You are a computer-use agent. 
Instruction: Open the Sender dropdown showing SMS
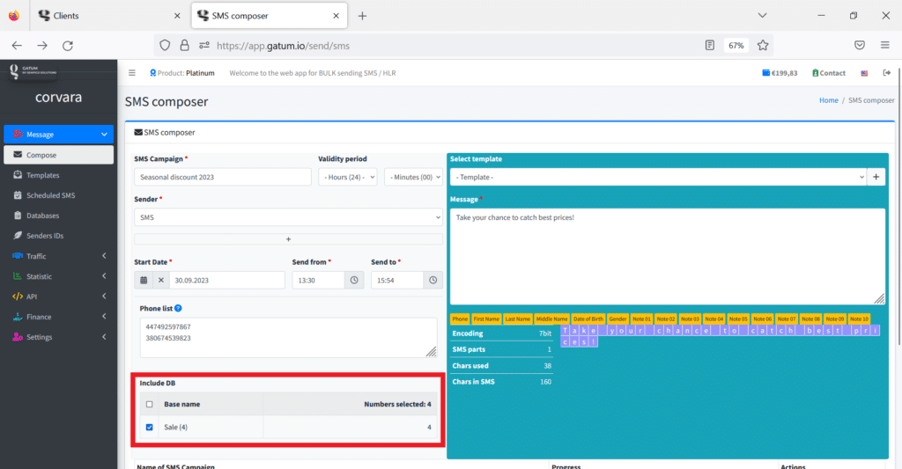(288, 216)
